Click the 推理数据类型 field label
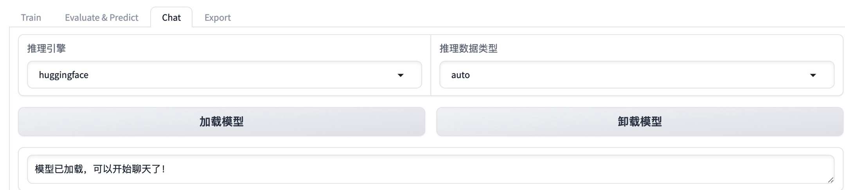The height and width of the screenshot is (190, 845). pos(468,48)
